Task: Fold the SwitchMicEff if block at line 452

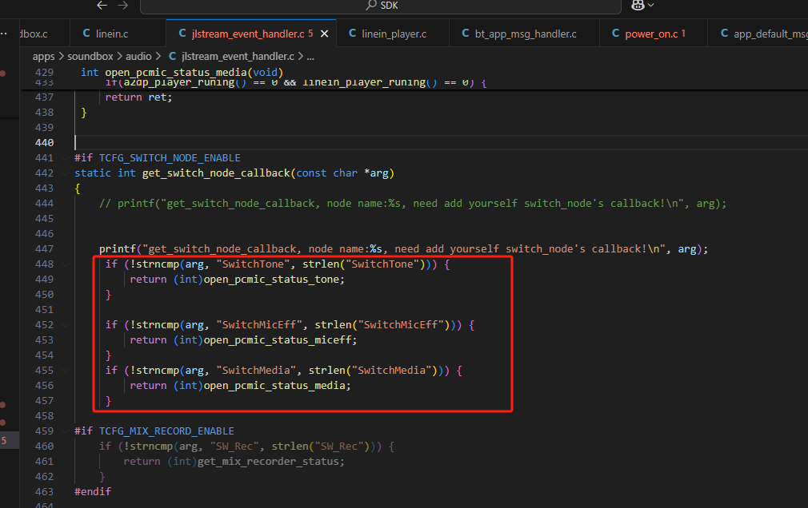Action: click(x=66, y=325)
